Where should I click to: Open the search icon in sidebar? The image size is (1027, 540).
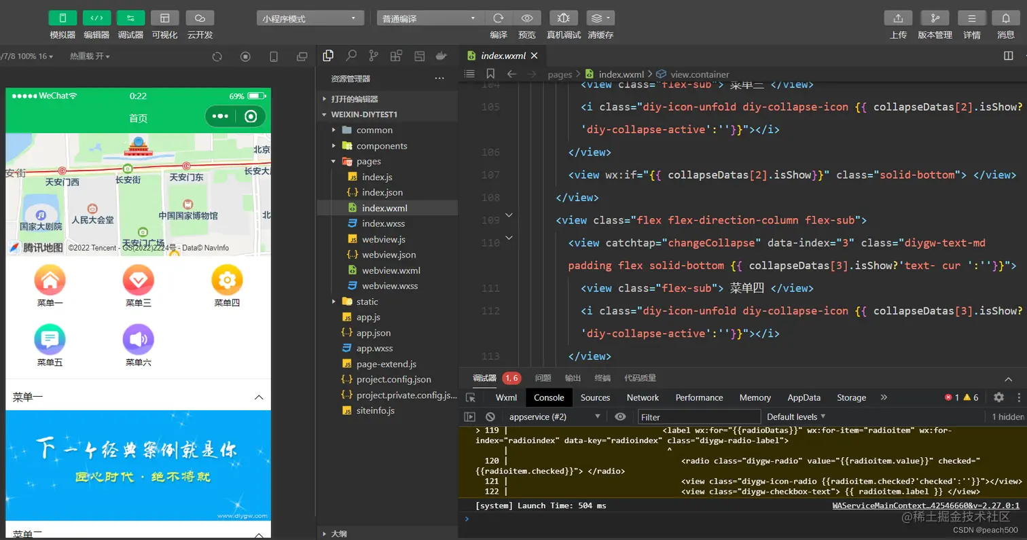[x=351, y=56]
